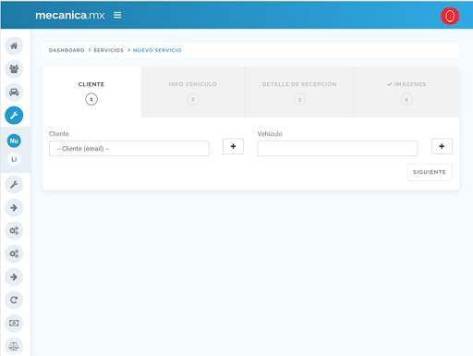This screenshot has height=356, width=473.
Task: Select the Cliente step tab
Action: (91, 92)
